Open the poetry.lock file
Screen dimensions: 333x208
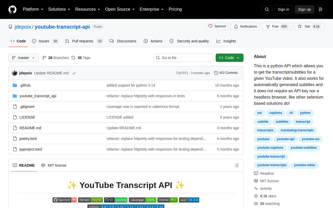coord(28,139)
